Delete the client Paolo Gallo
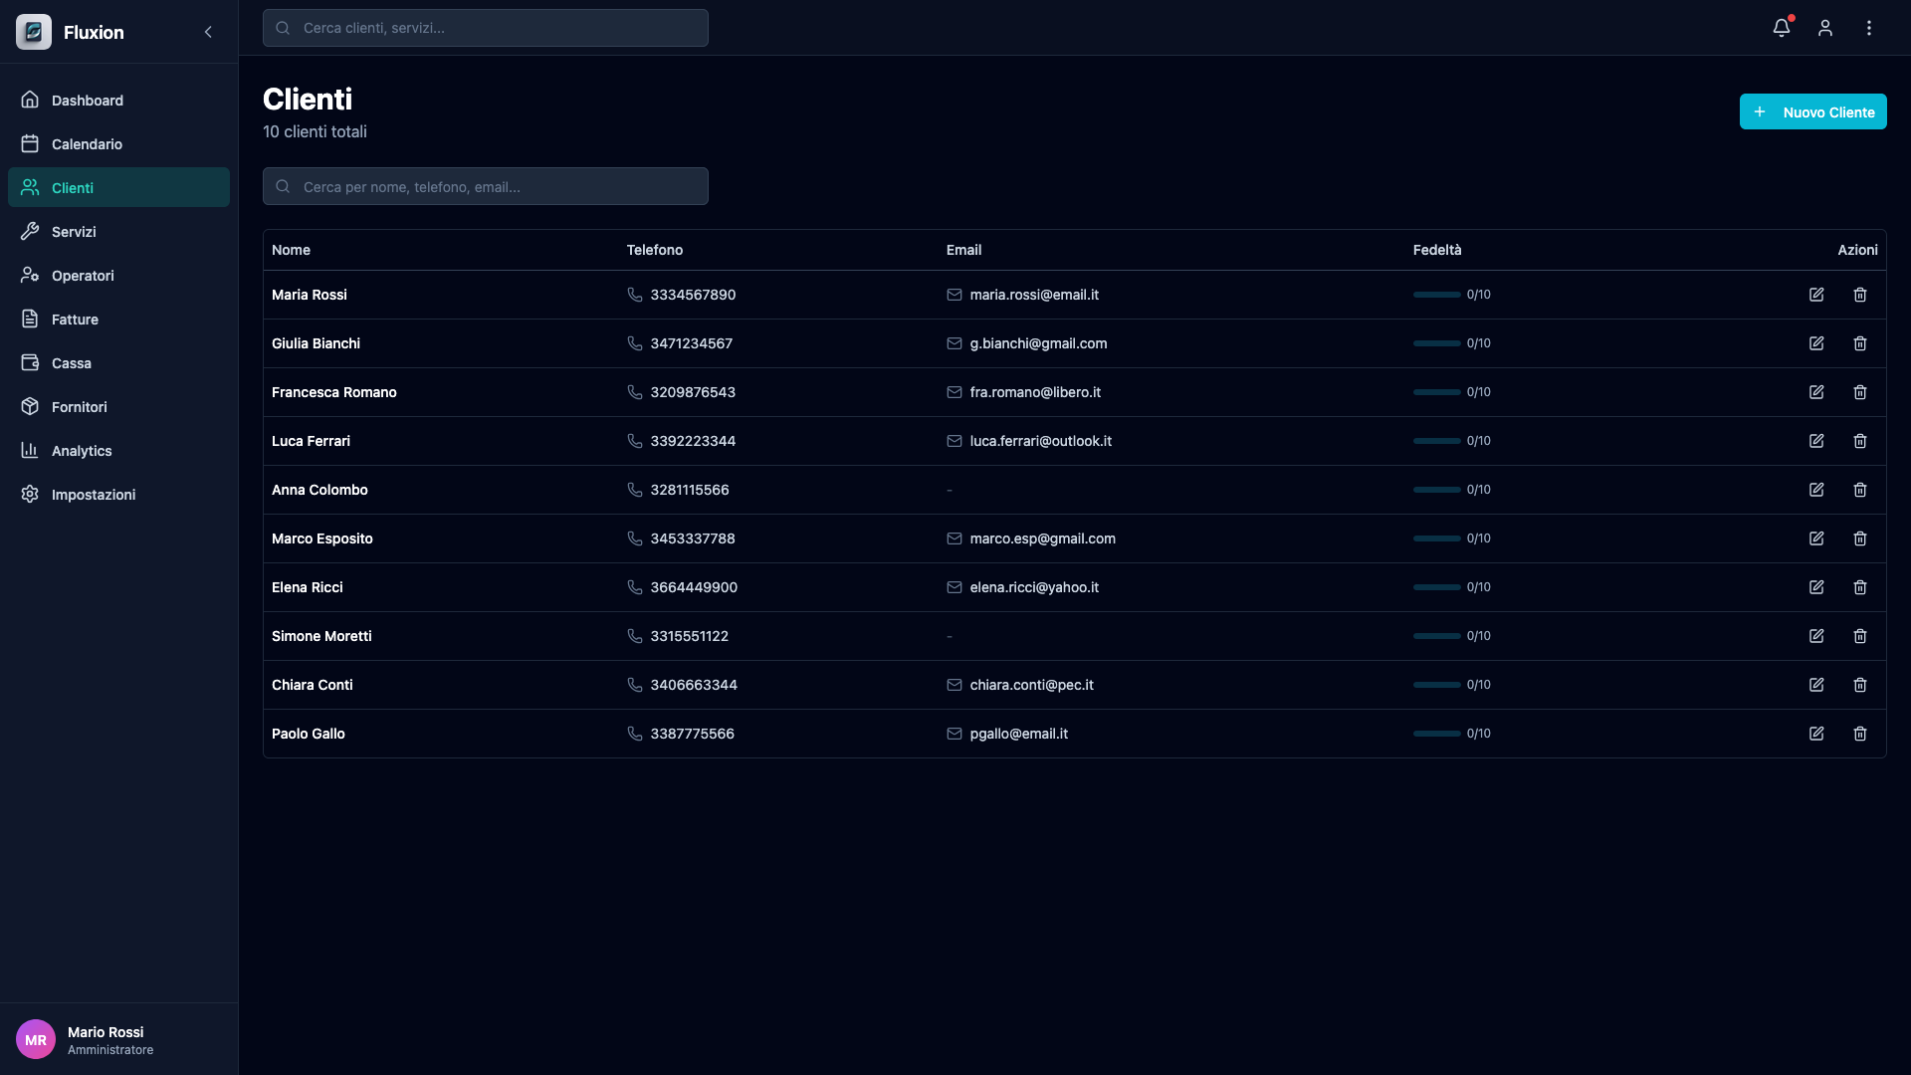 tap(1860, 734)
